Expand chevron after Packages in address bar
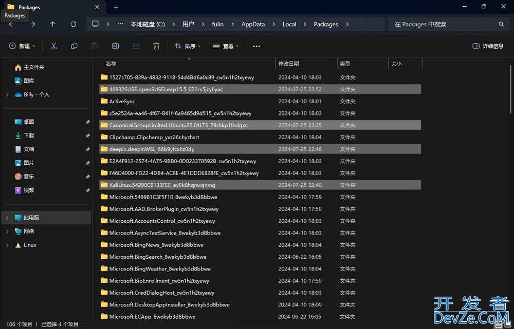The height and width of the screenshot is (329, 514). point(347,24)
